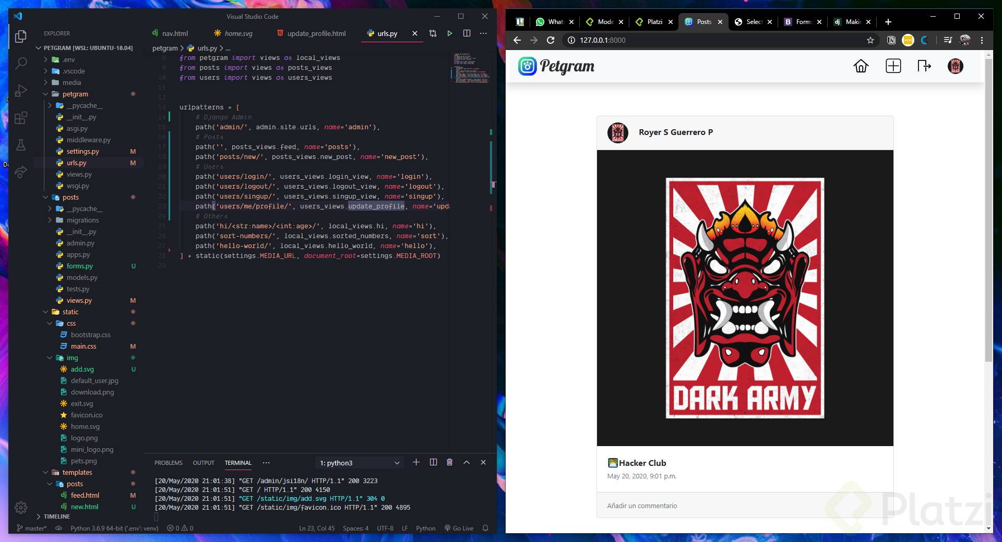Viewport: 1002px width, 542px height.
Task: Open the Explorer view in activity bar
Action: click(21, 36)
